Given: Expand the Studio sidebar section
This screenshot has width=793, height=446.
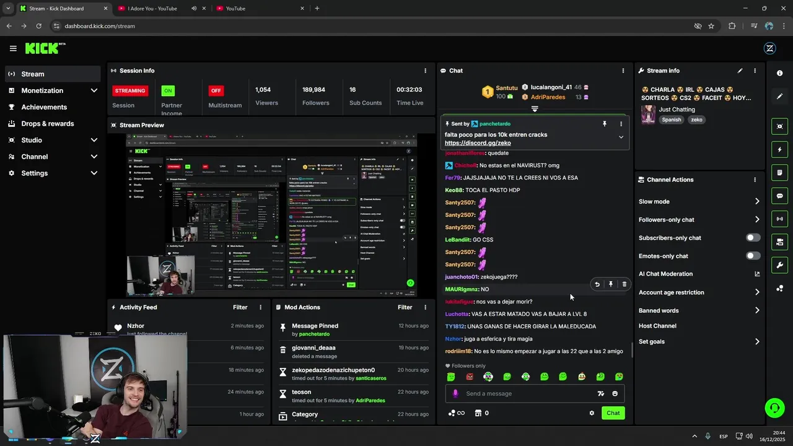Looking at the screenshot, I should [x=94, y=140].
